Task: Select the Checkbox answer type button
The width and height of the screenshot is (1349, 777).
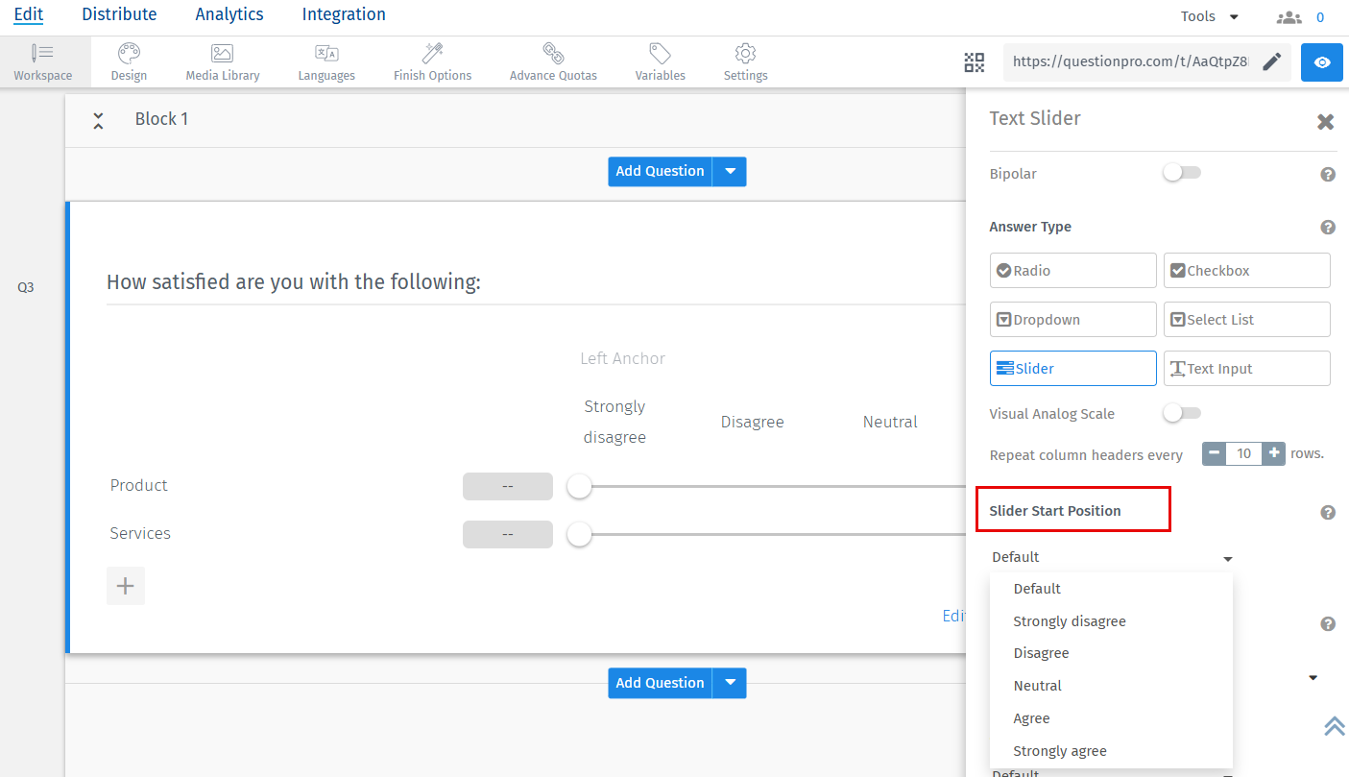Action: point(1246,271)
